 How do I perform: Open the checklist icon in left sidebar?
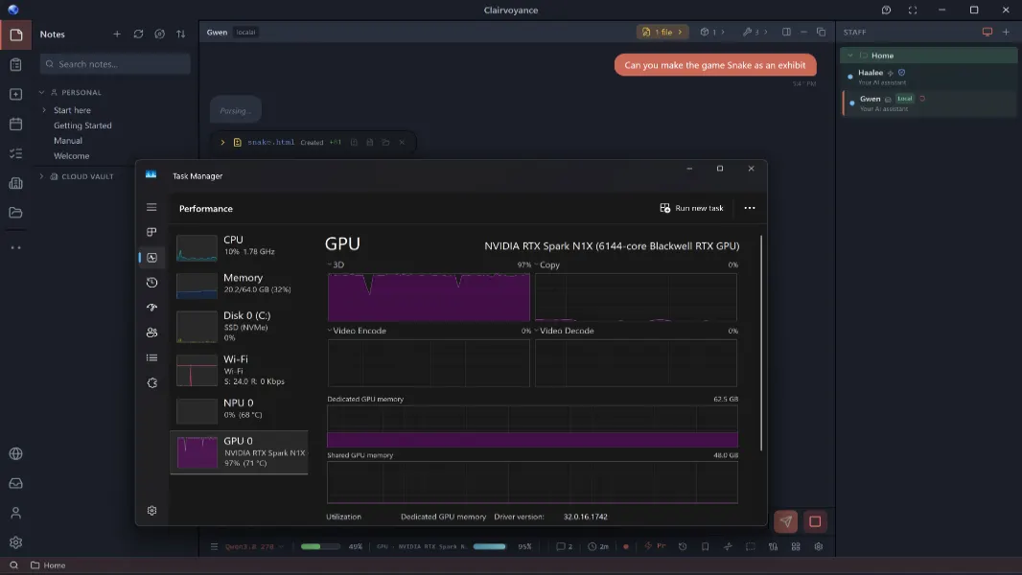pos(15,153)
